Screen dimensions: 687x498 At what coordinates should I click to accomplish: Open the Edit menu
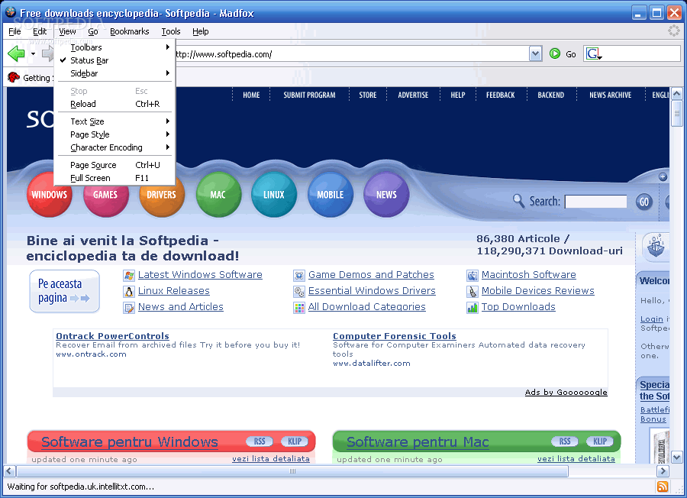[40, 31]
